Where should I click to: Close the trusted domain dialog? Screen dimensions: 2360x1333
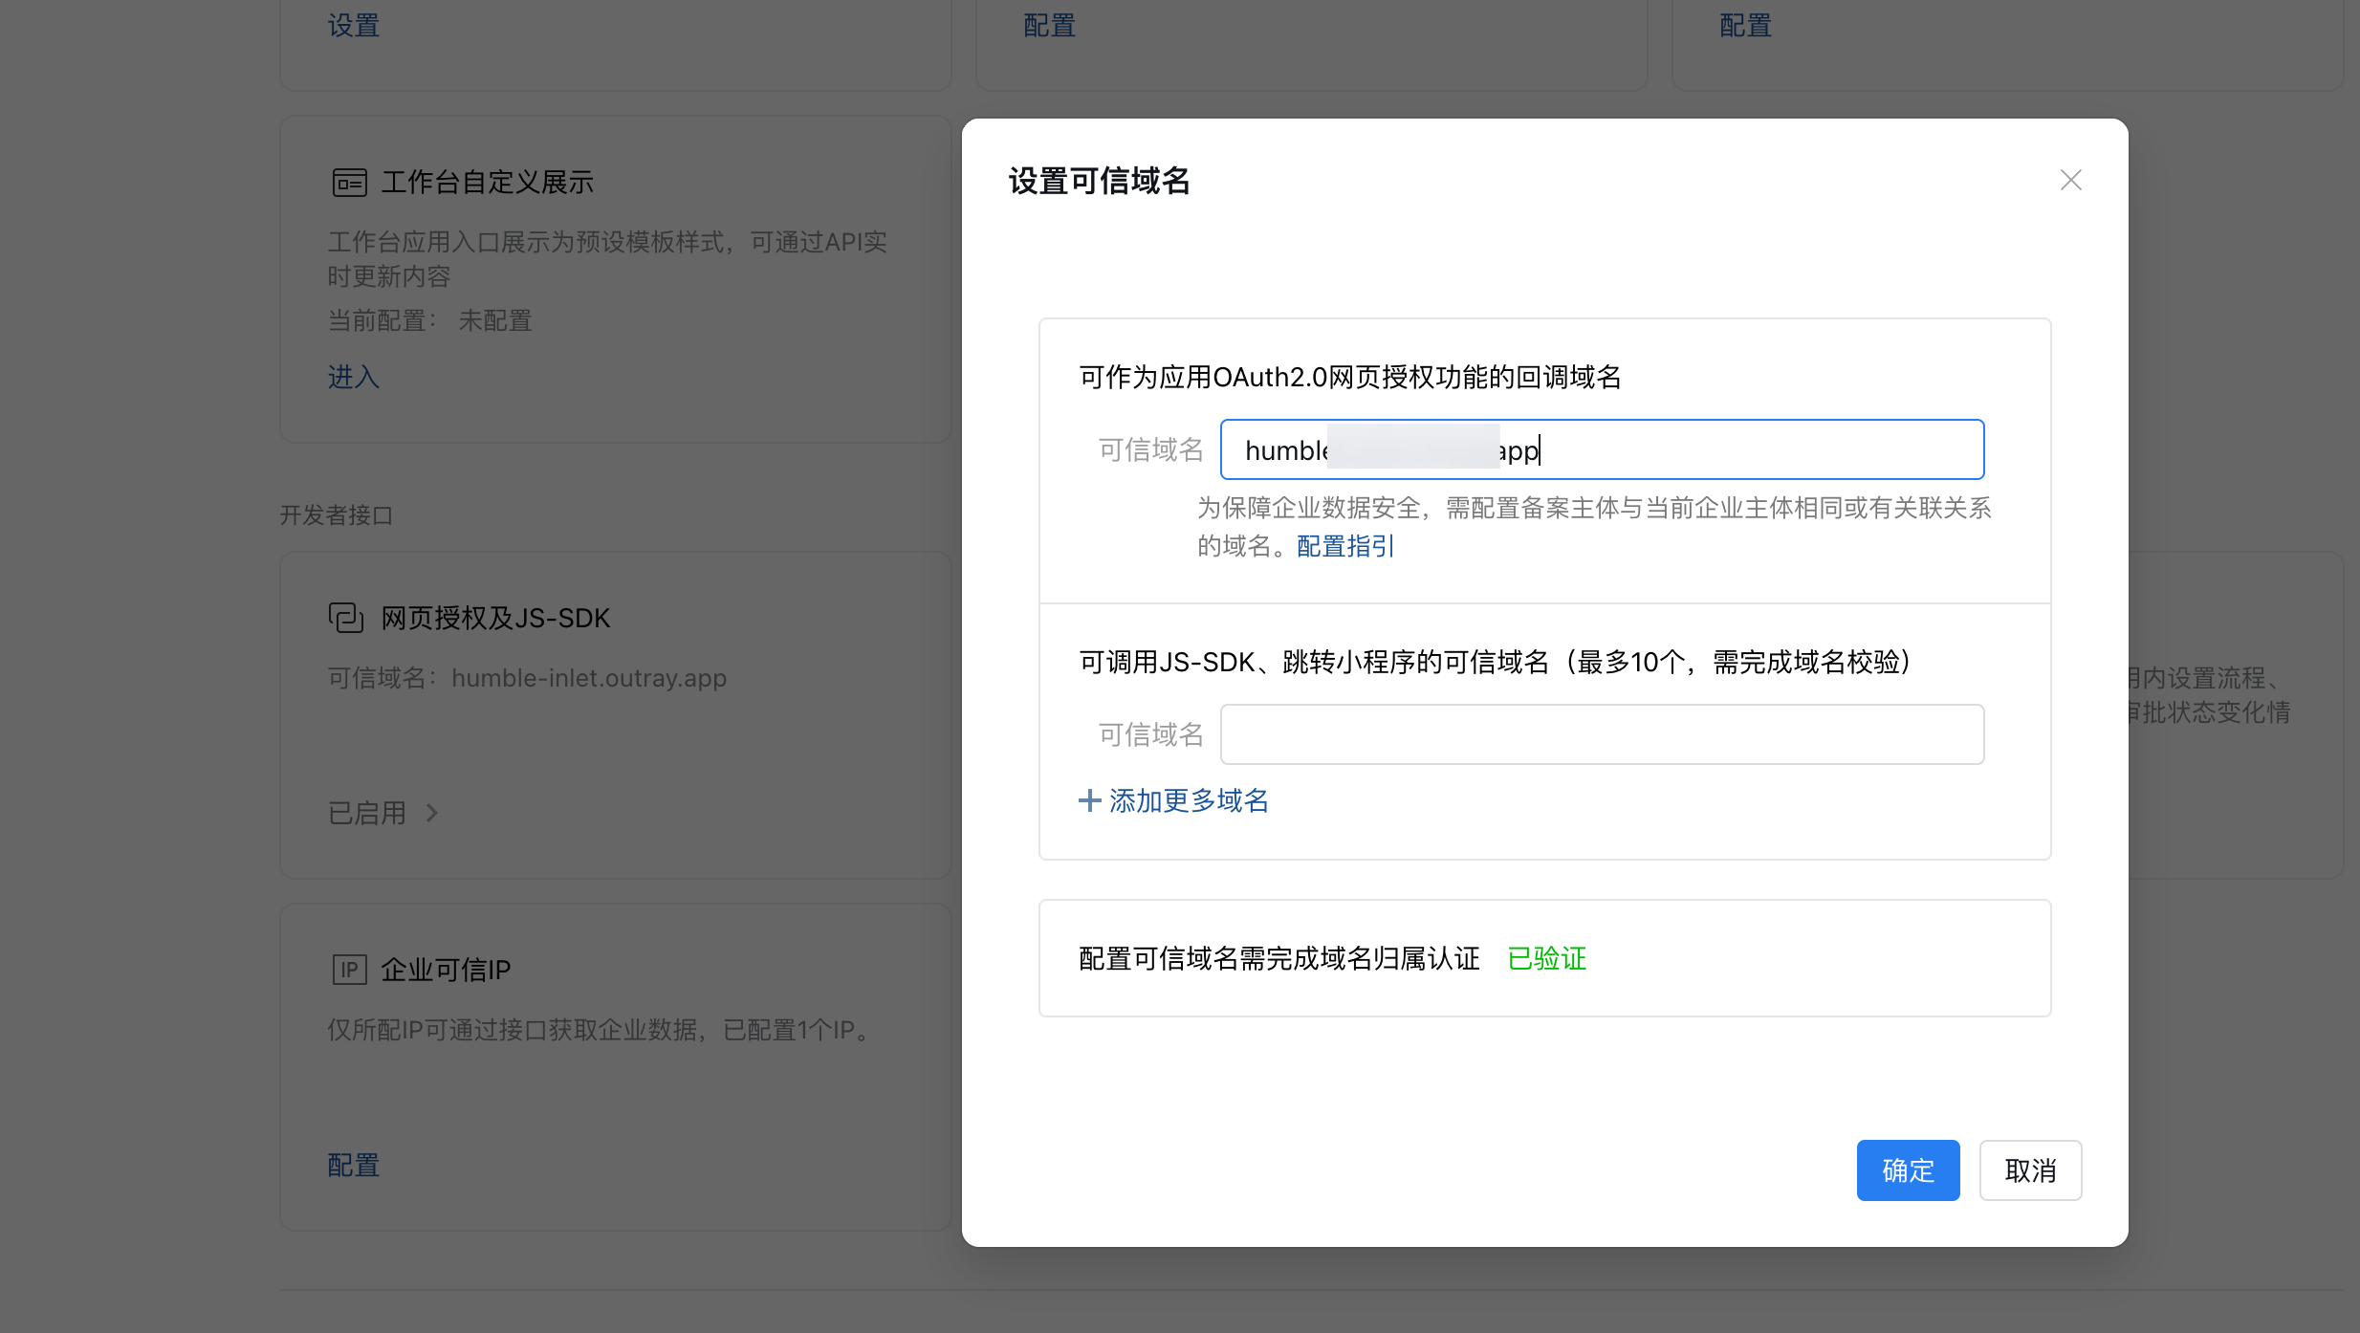2070,180
